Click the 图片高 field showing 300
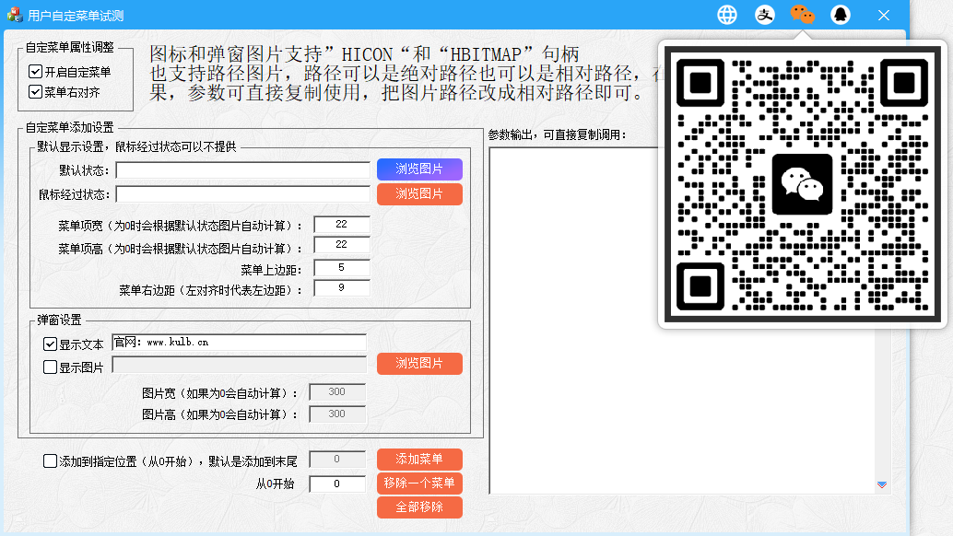953x536 pixels. [337, 414]
